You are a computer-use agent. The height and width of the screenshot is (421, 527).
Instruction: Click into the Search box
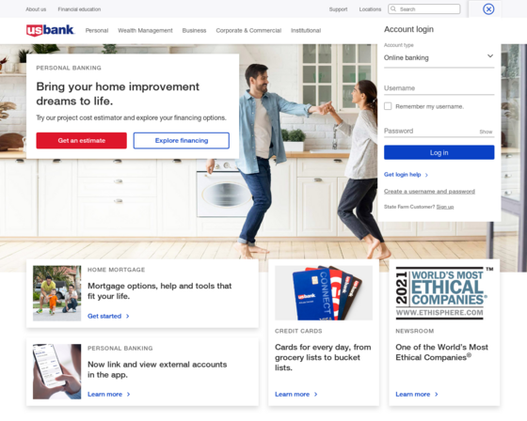coord(424,9)
